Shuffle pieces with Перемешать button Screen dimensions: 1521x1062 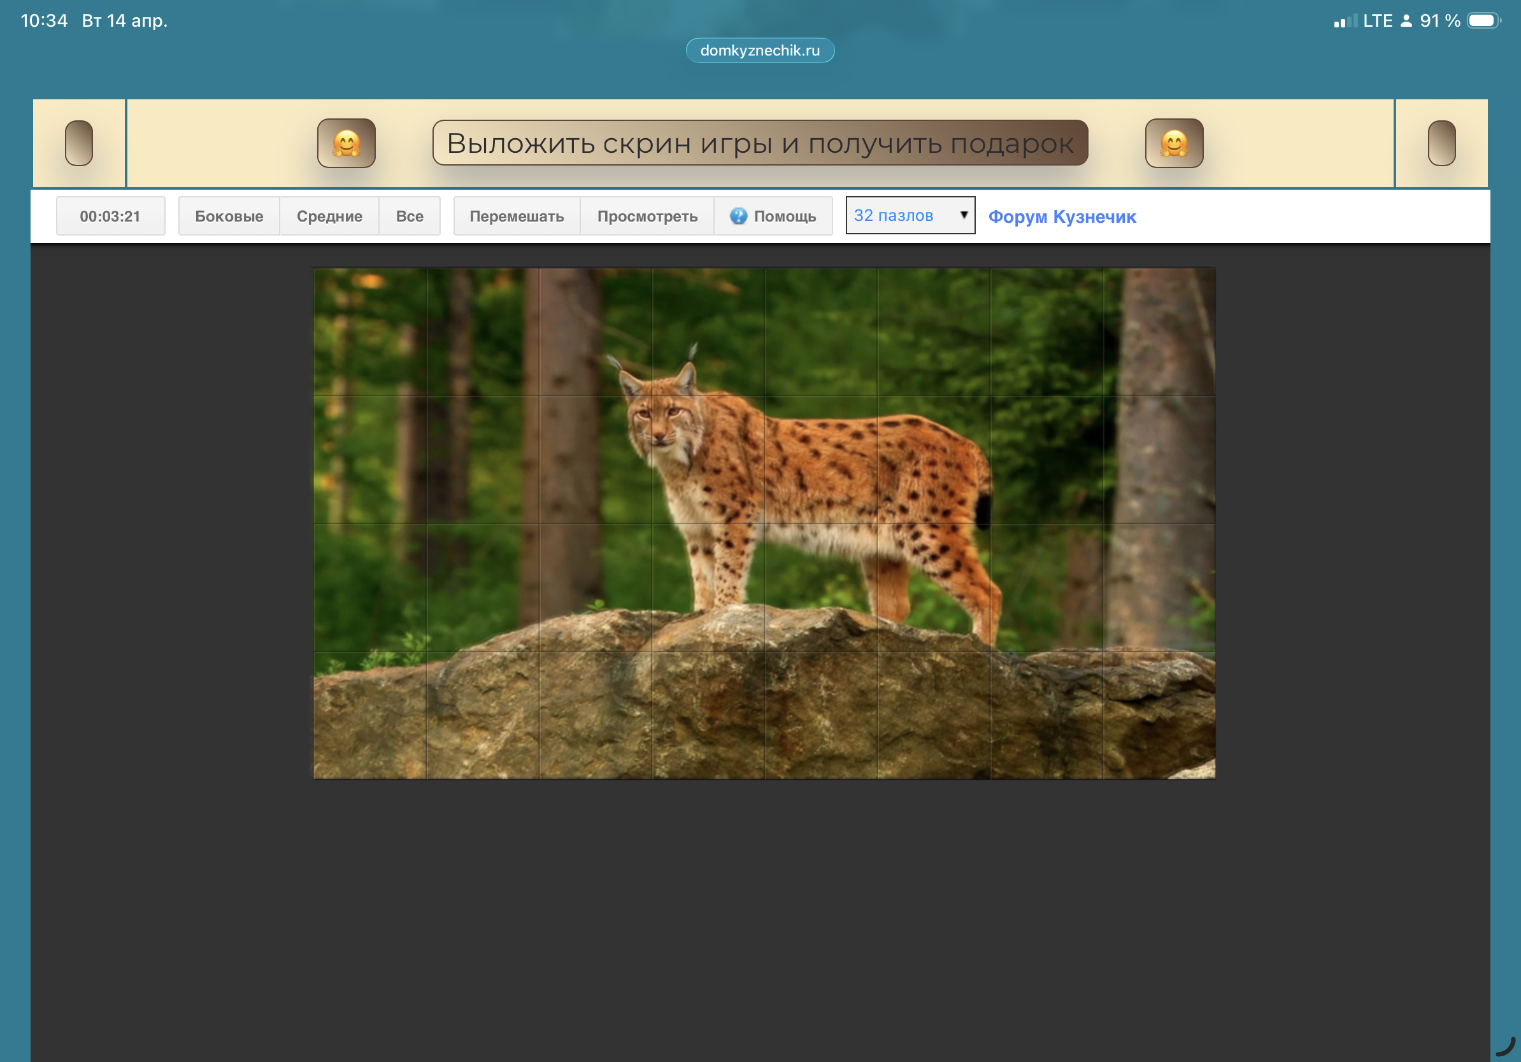(516, 216)
